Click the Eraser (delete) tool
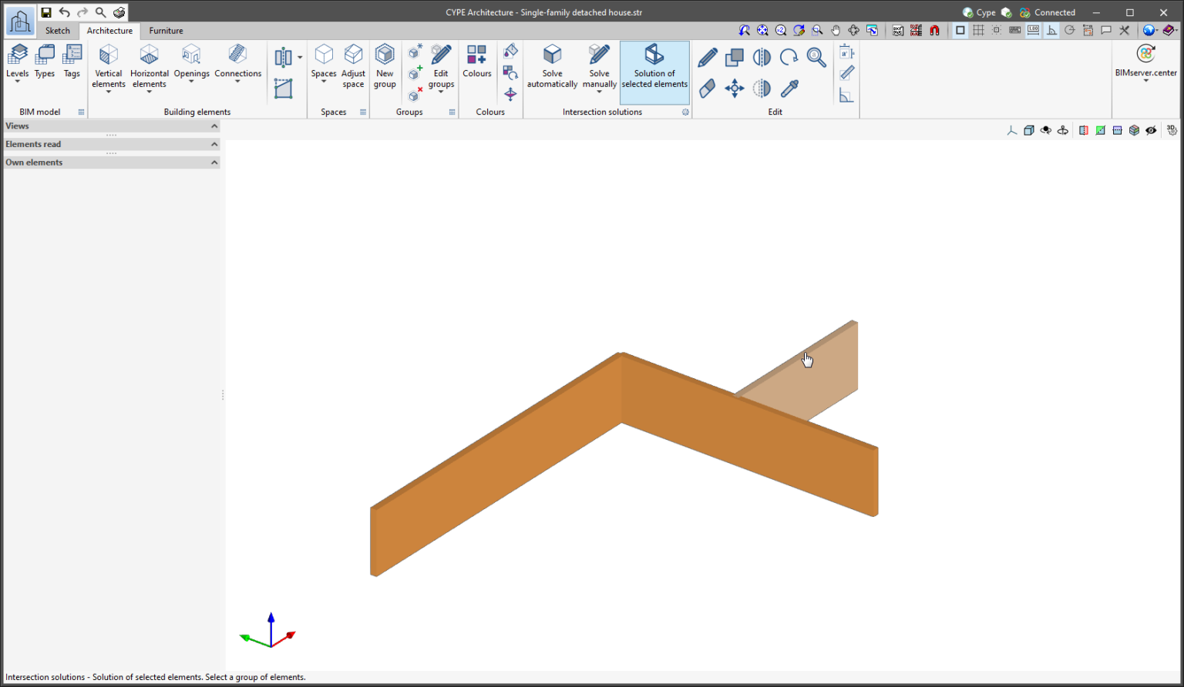 click(x=707, y=89)
